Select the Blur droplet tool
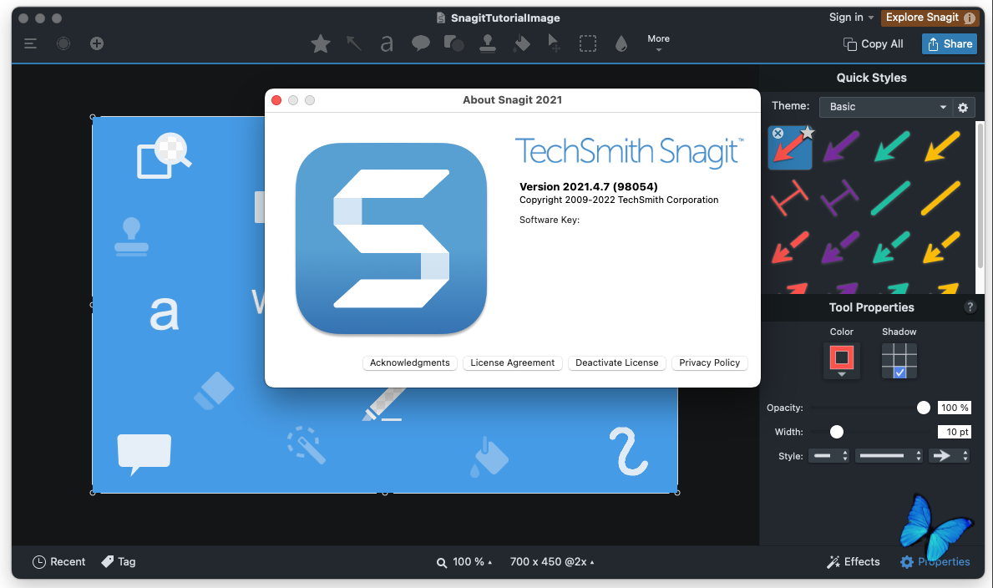993x588 pixels. [621, 43]
